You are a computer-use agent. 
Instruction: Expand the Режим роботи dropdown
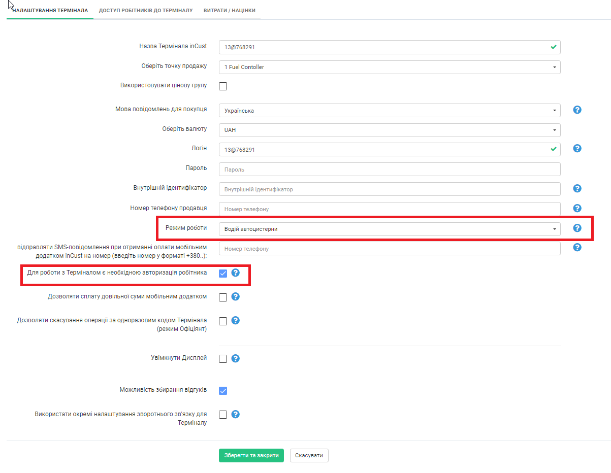390,229
